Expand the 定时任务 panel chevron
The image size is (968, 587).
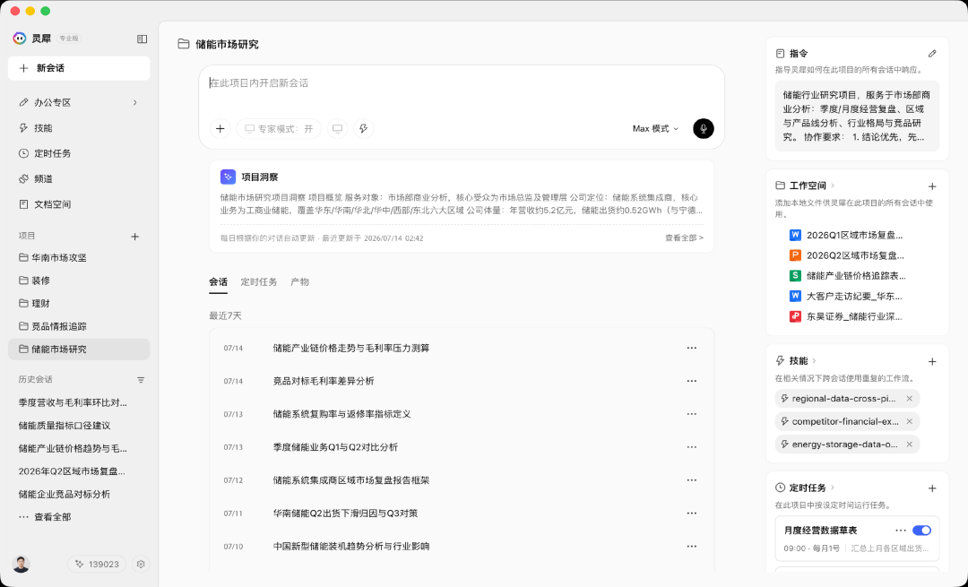[x=833, y=488]
